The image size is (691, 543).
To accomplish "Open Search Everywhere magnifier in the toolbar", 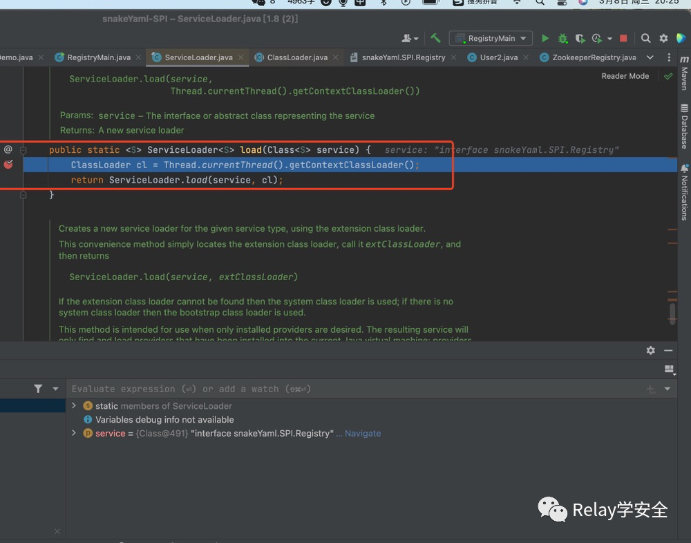I will (645, 38).
